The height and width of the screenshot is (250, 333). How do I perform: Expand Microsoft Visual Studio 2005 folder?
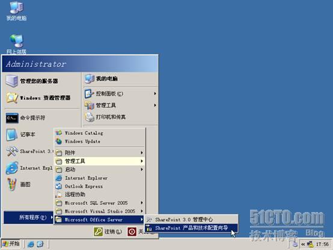[100, 211]
